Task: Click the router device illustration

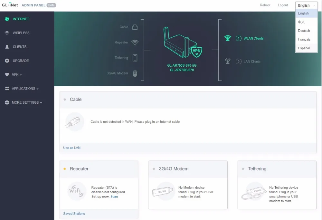Action: click(x=181, y=43)
